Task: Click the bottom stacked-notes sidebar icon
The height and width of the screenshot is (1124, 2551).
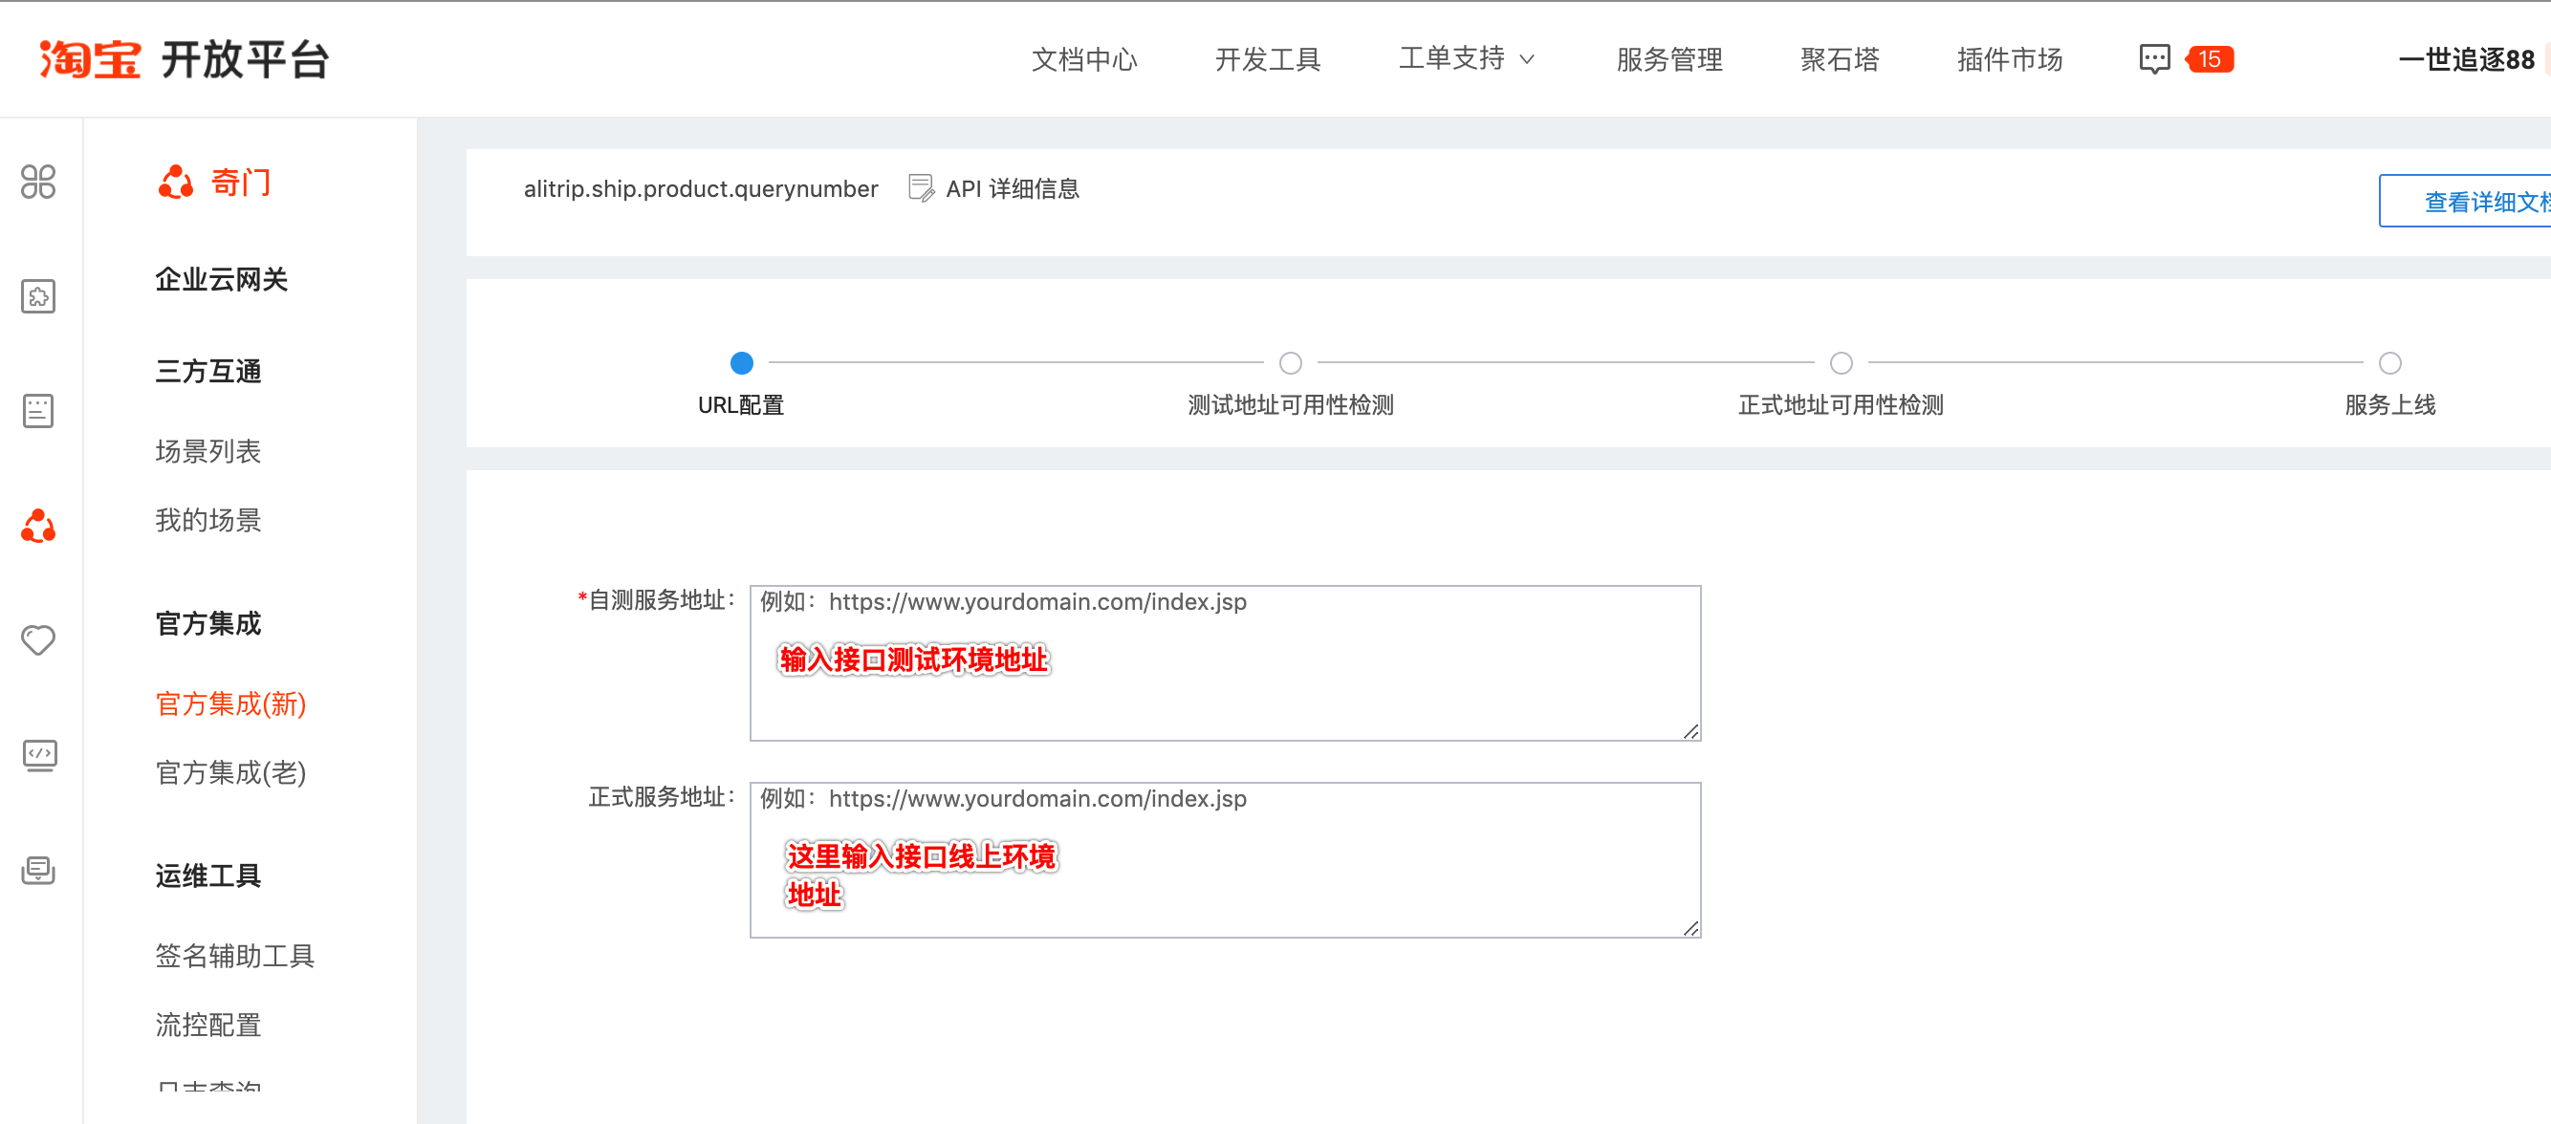Action: 38,871
